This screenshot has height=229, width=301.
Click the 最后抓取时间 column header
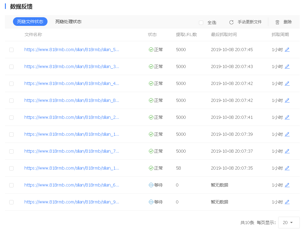pos(224,34)
